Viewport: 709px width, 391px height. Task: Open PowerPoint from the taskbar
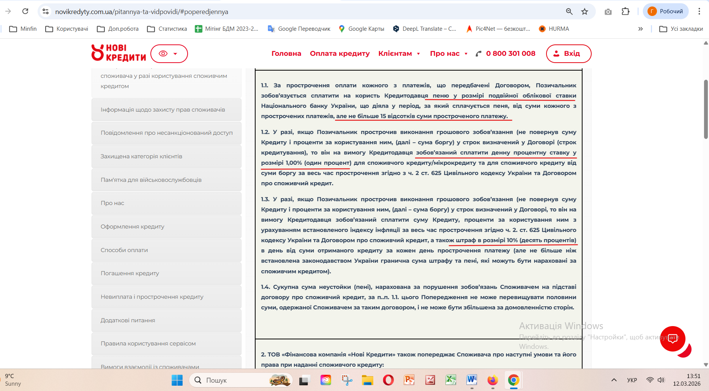coord(409,380)
